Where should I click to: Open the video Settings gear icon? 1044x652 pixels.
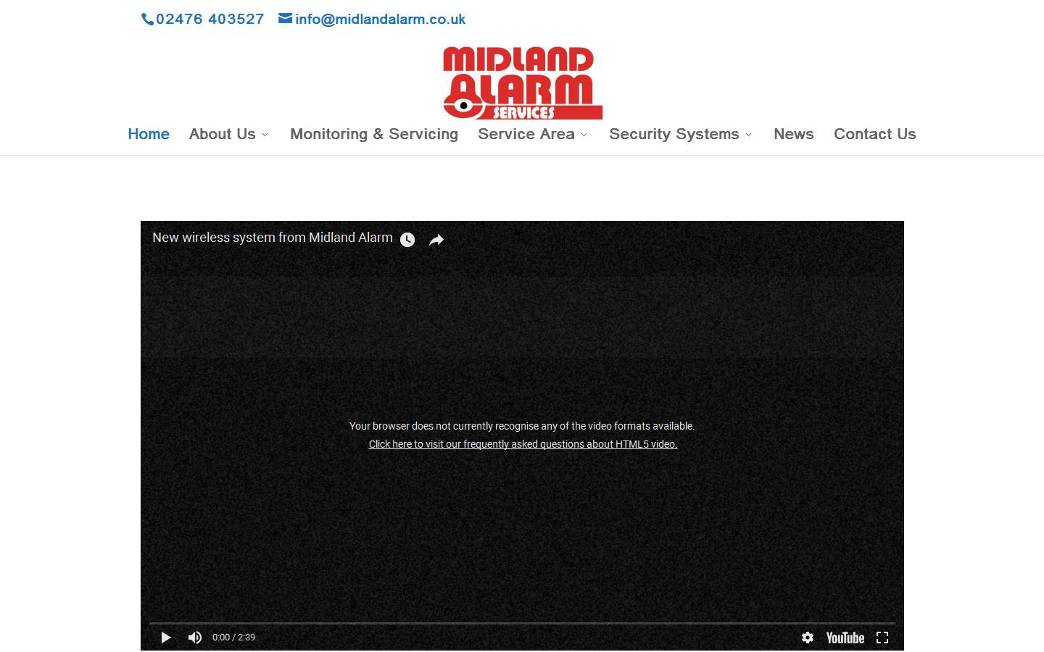coord(808,638)
